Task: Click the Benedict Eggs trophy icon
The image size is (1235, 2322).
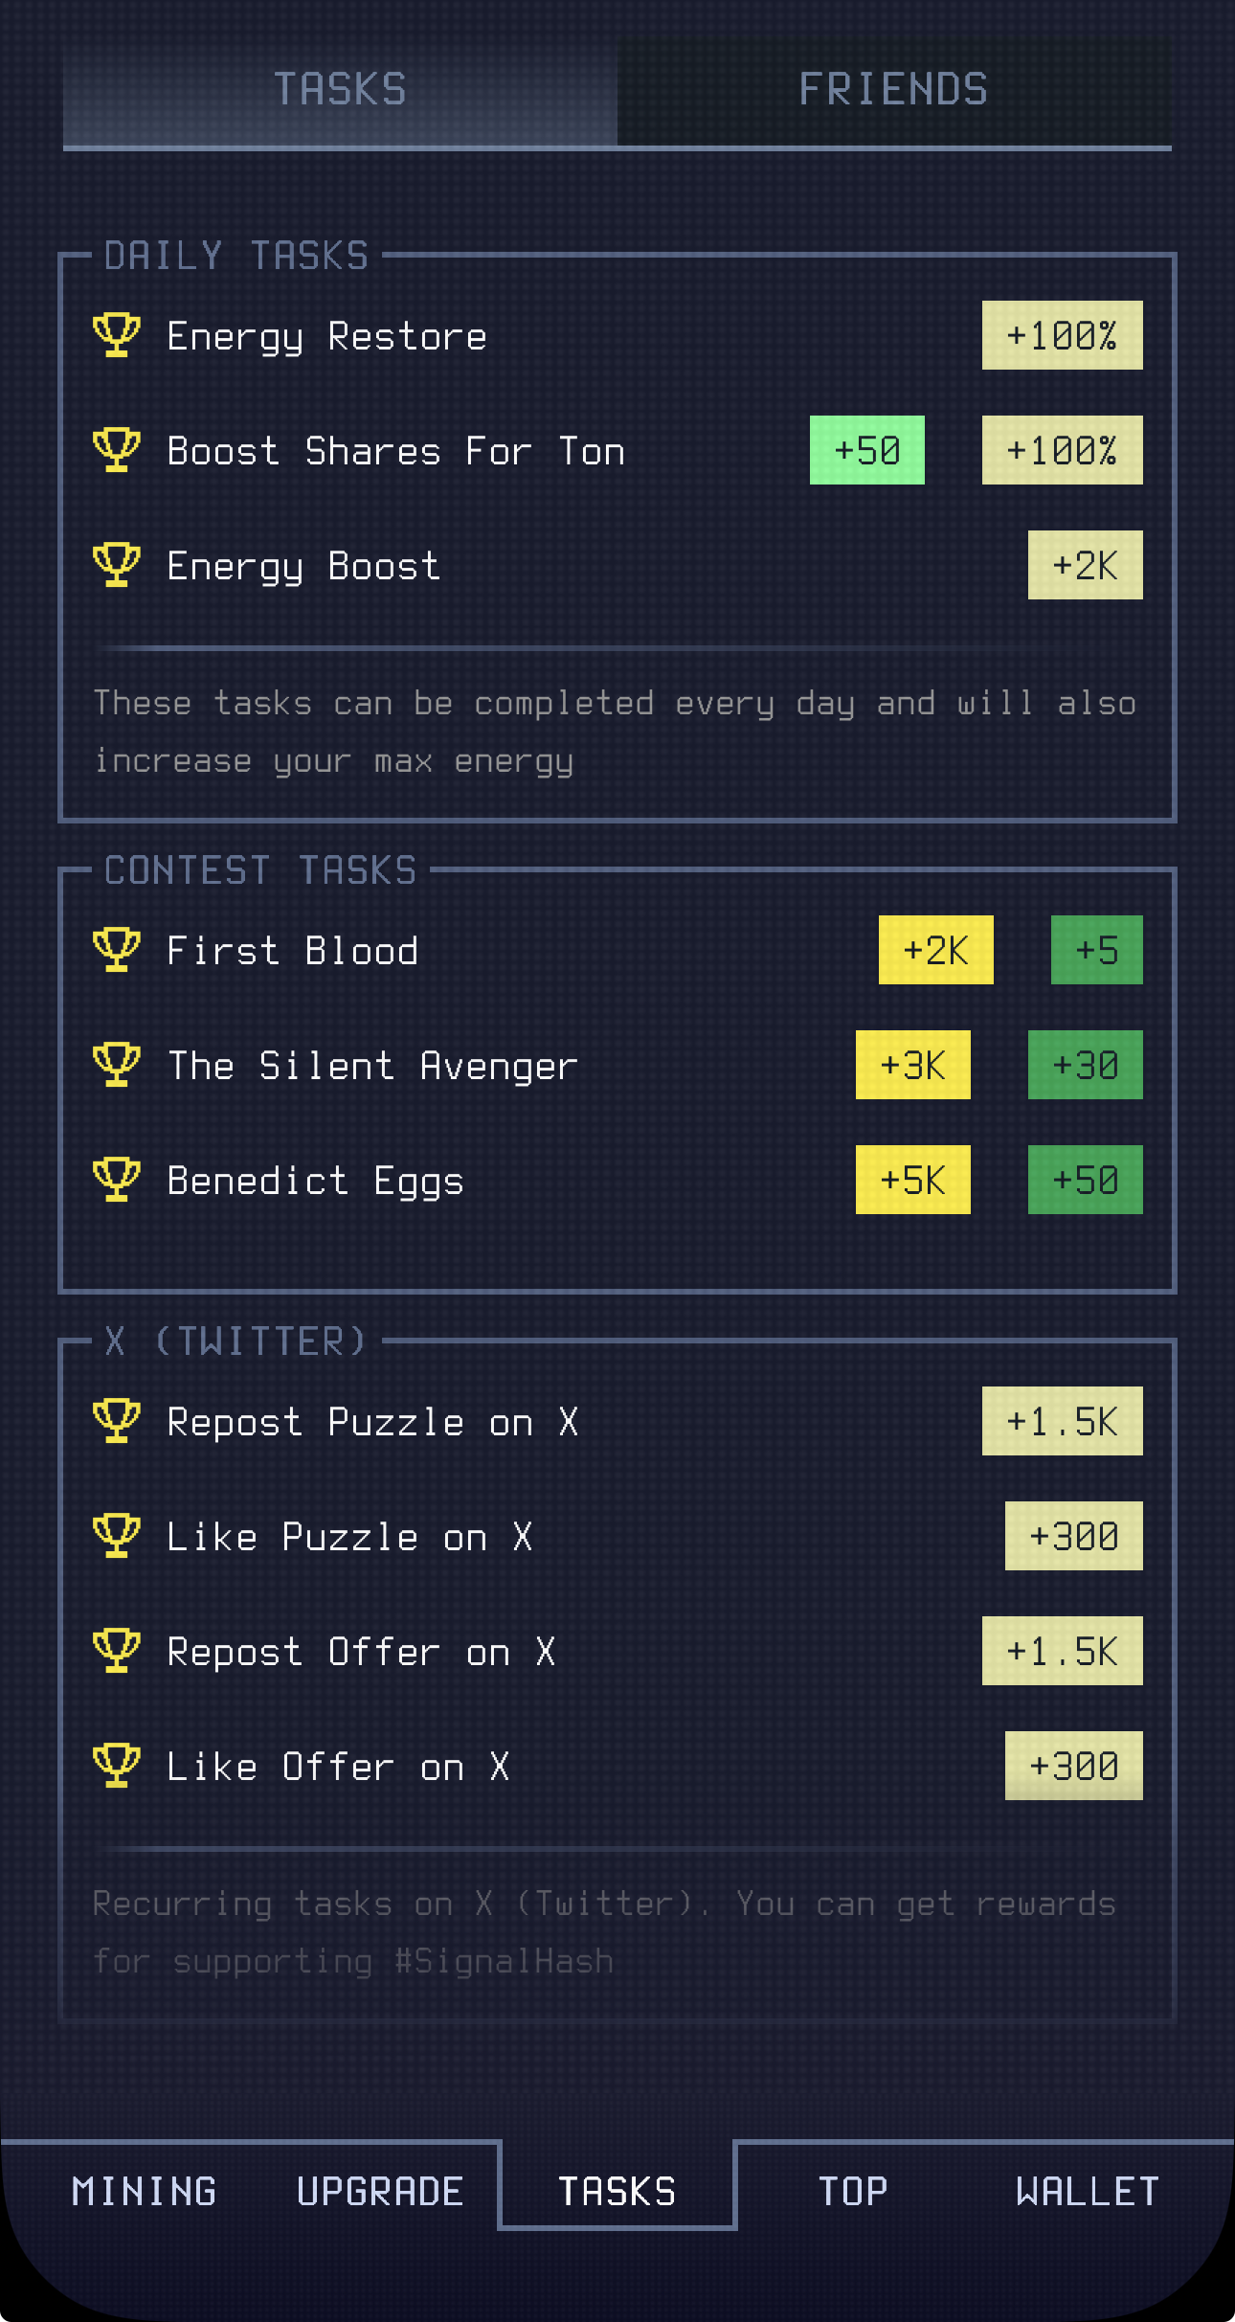Action: (116, 1180)
